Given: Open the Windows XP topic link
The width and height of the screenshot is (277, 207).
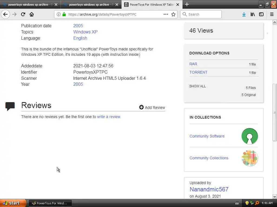Looking at the screenshot, I should coord(85,32).
